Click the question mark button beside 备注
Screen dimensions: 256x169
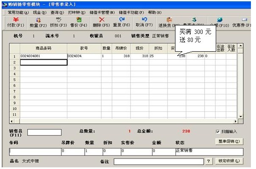209,161
